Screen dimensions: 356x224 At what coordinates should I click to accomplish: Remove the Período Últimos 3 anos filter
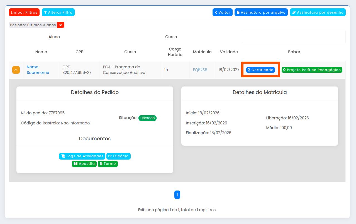(x=60, y=25)
